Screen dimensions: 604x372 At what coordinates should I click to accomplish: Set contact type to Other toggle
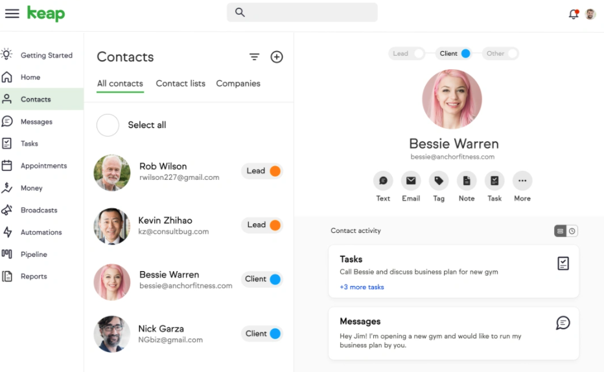click(x=500, y=54)
